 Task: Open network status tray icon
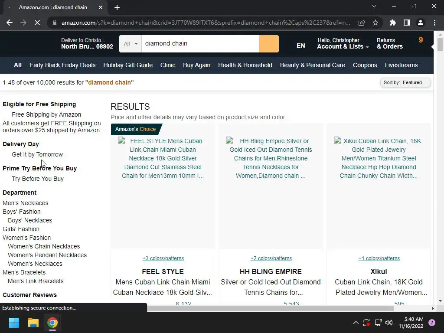[378, 323]
